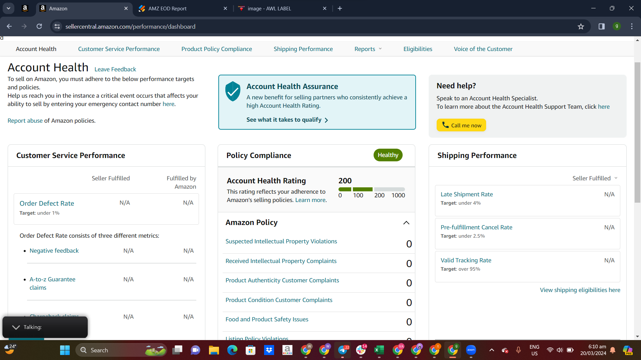Screen dimensions: 641x360
Task: Open the Chrome tab search dropdown
Action: pyautogui.click(x=8, y=8)
